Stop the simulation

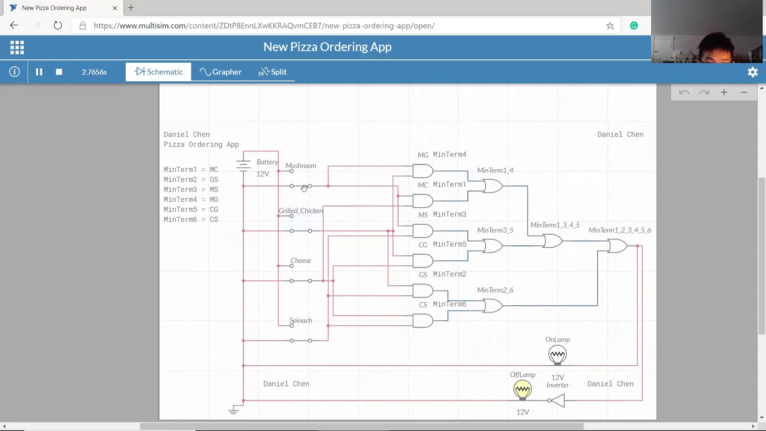[x=59, y=72]
